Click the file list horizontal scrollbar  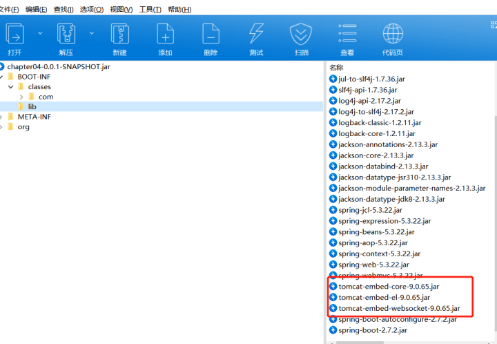[360, 343]
